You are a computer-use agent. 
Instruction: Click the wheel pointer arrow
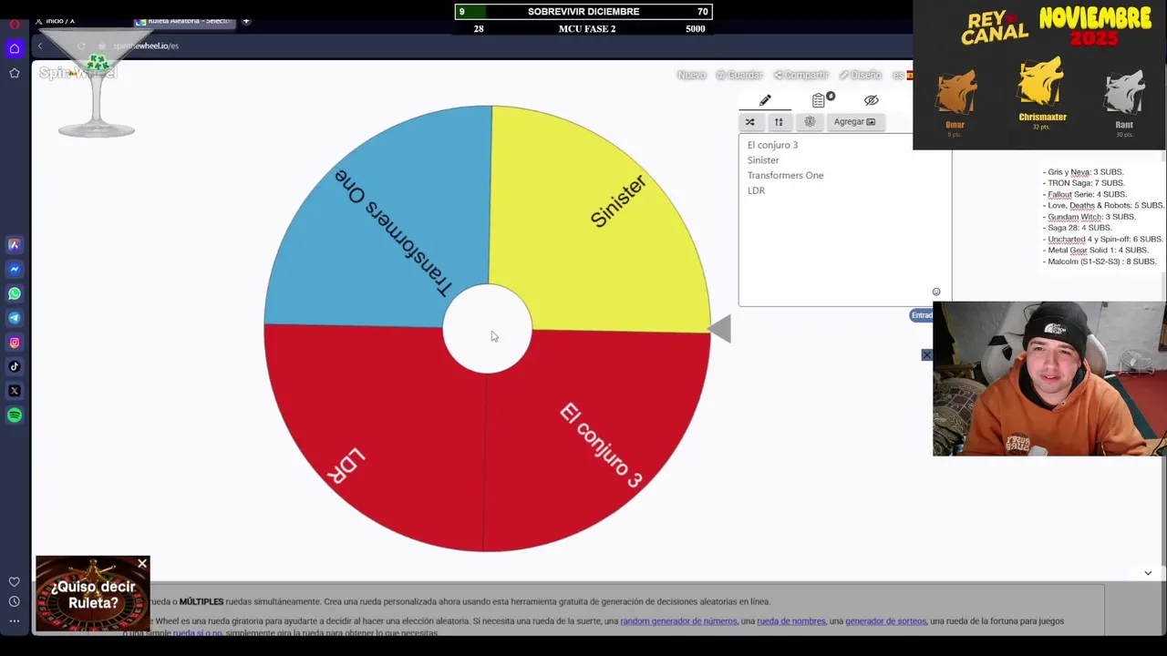[719, 329]
